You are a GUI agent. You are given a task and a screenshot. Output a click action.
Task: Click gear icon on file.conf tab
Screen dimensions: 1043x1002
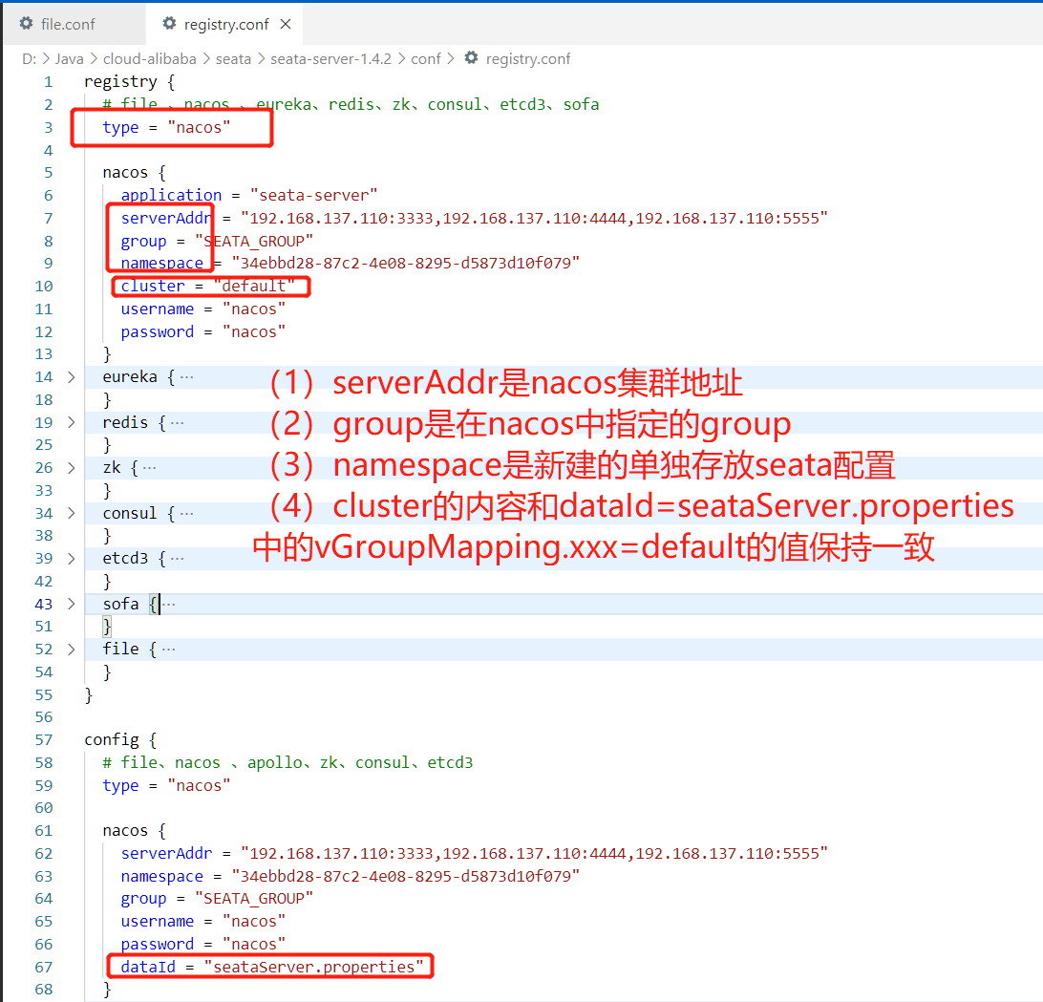(x=26, y=23)
